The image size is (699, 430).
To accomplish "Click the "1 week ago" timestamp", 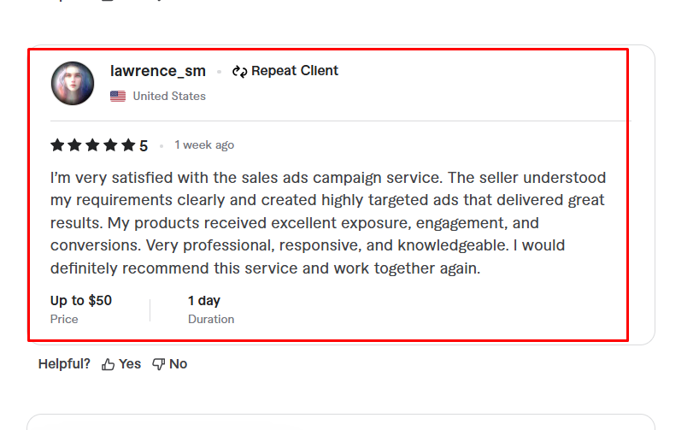I will coord(204,145).
